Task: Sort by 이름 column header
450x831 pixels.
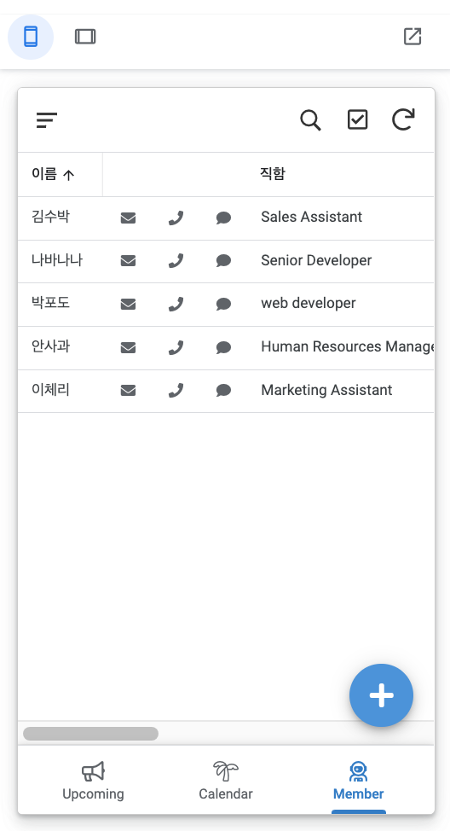Action: pyautogui.click(x=53, y=174)
